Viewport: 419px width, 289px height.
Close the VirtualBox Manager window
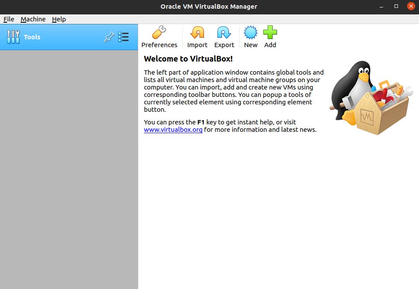(x=411, y=6)
